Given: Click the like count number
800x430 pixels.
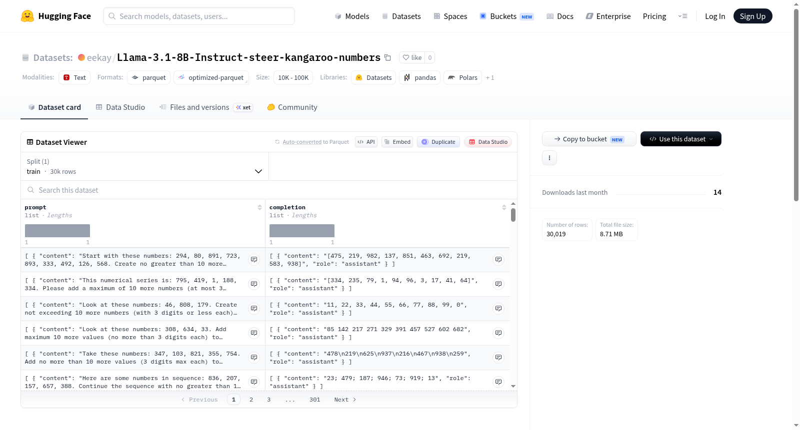Looking at the screenshot, I should coord(430,57).
